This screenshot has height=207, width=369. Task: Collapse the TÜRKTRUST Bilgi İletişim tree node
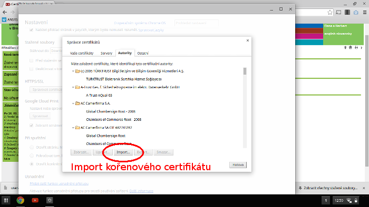pos(73,71)
